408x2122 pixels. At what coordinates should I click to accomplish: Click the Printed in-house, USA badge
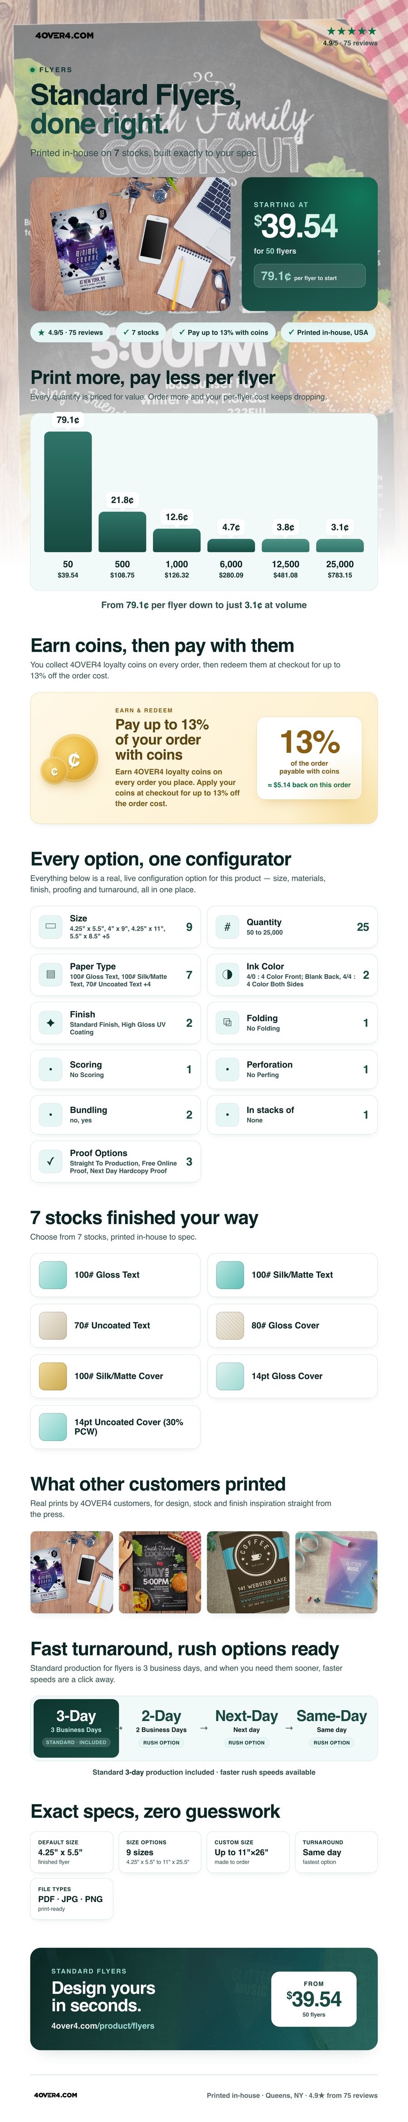click(328, 332)
